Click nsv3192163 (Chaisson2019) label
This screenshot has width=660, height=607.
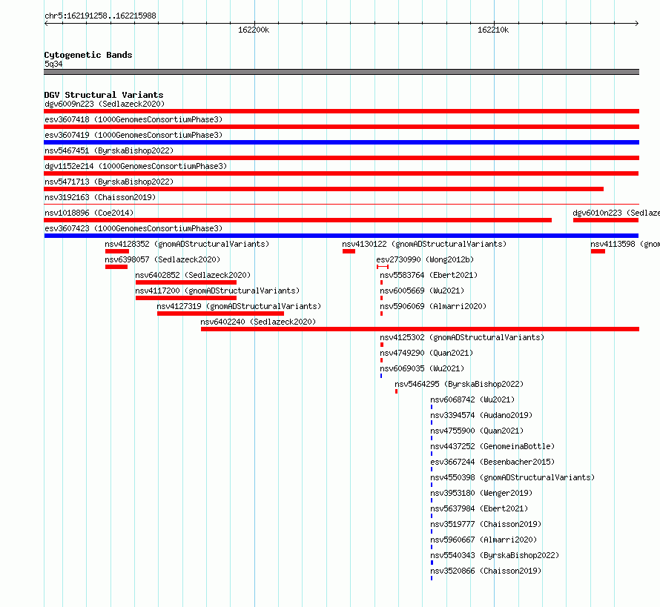click(x=100, y=197)
